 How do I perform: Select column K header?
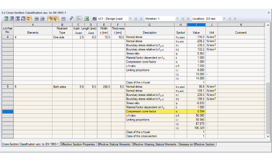(x=241, y=25)
